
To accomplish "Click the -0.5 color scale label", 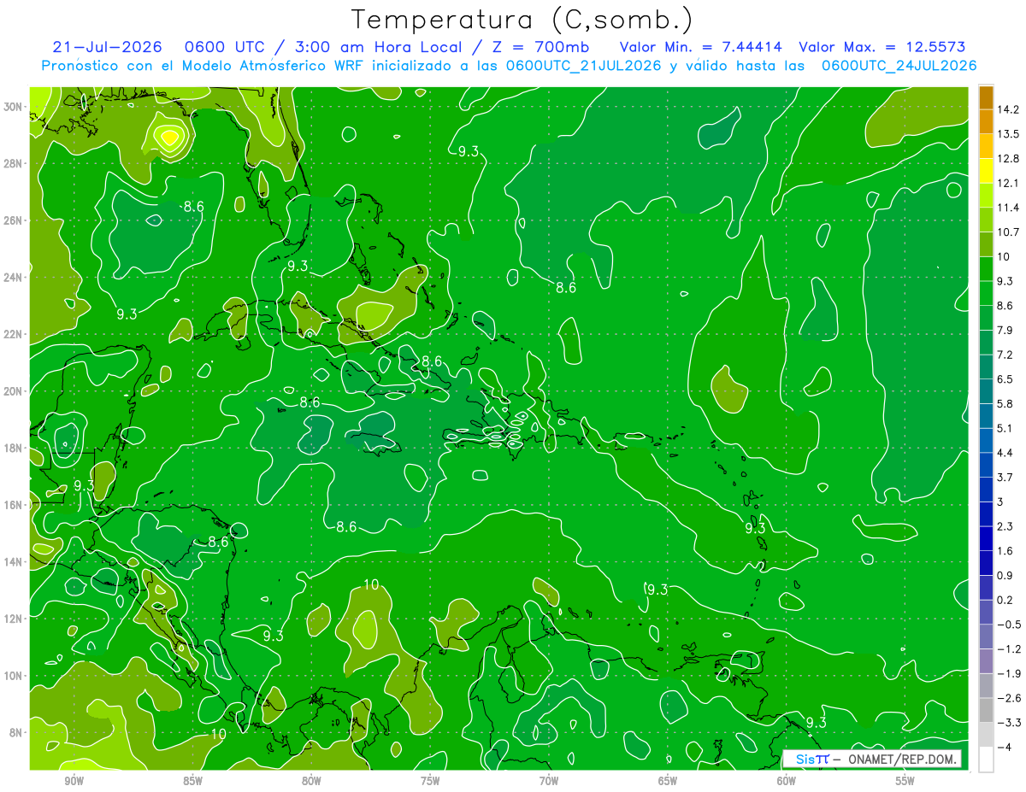I will [1008, 625].
